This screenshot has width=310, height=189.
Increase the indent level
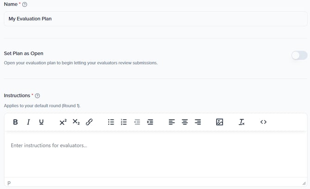click(150, 122)
